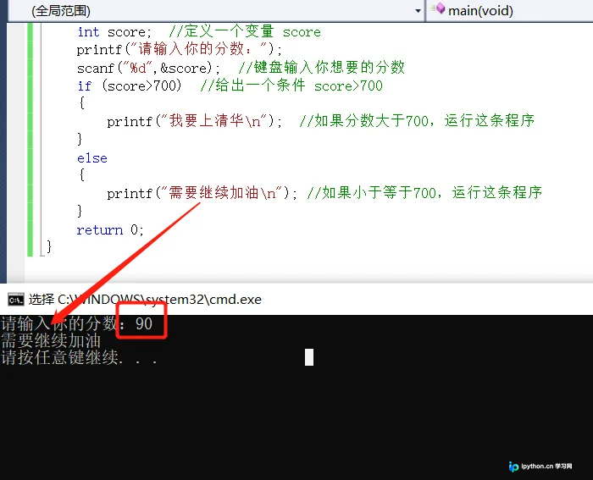This screenshot has height=480, width=593.
Task: Click the purple cube icon beside main(void)
Action: 439,8
